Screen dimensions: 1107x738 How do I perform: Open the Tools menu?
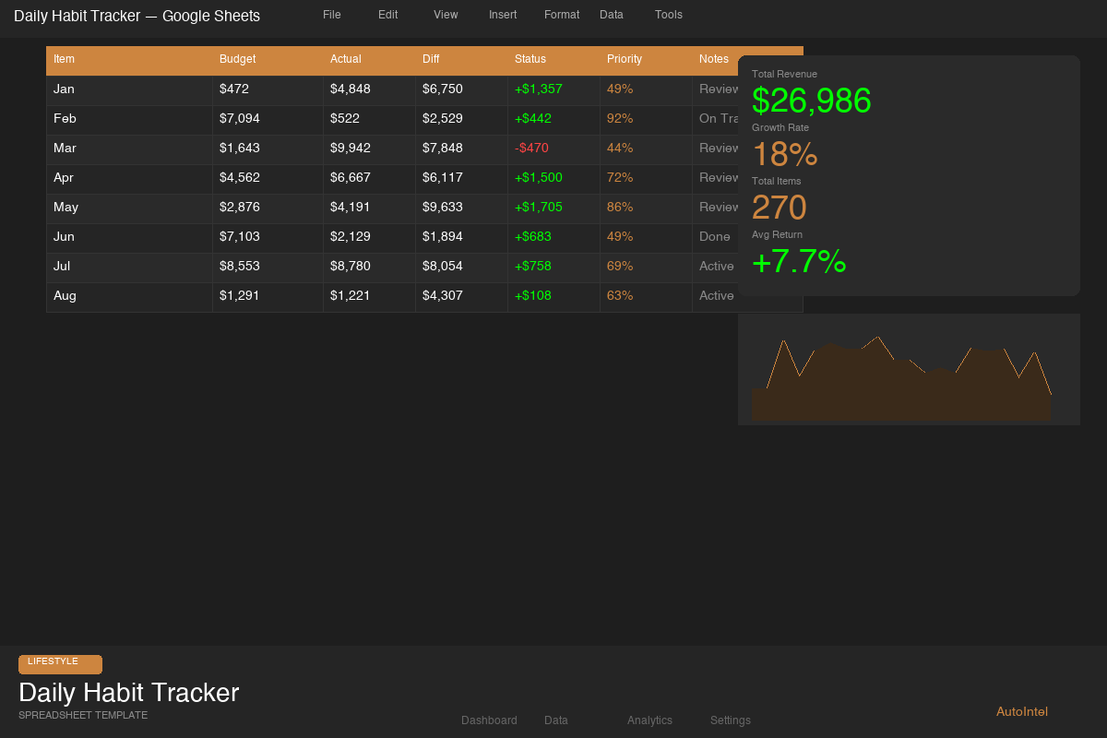[669, 15]
